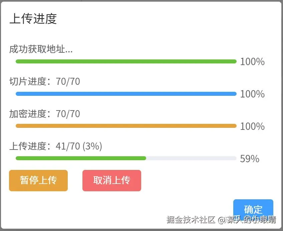Click the @ username watermark ending in 小眼睛
Viewport: 283px width, 231px height.
point(247,220)
